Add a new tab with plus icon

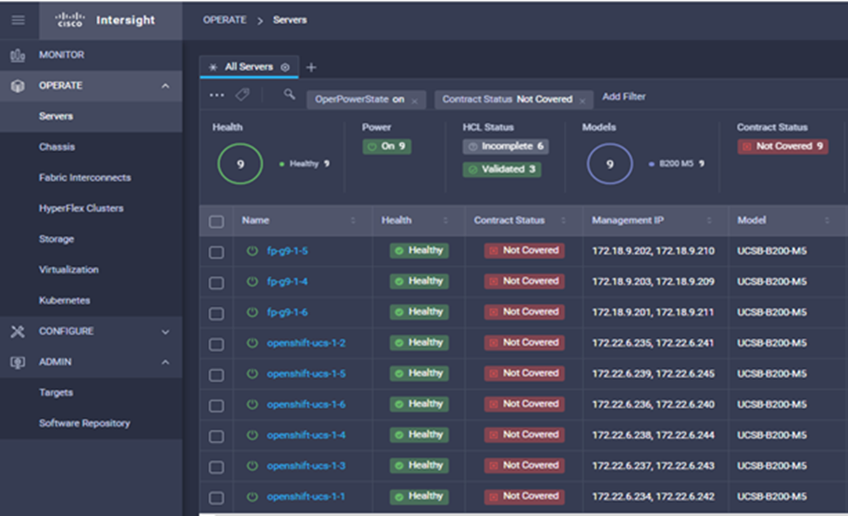[x=311, y=68]
